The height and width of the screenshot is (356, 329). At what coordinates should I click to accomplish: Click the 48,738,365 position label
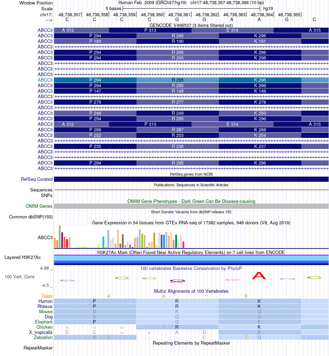(289, 15)
